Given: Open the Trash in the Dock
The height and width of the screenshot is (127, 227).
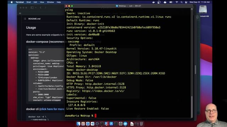Looking at the screenshot, I should (x=142, y=124).
